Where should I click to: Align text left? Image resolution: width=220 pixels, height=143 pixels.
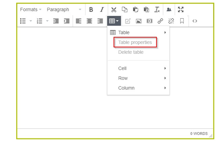(78, 21)
